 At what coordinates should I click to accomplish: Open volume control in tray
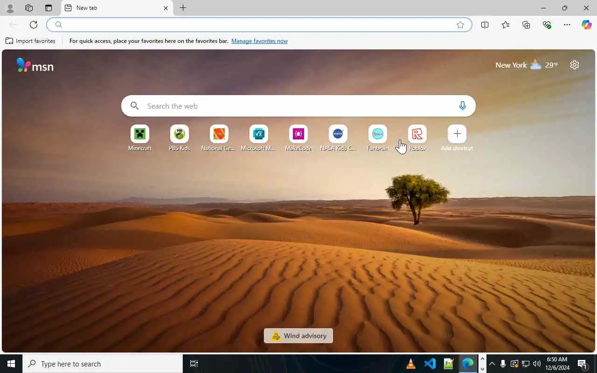(x=537, y=364)
